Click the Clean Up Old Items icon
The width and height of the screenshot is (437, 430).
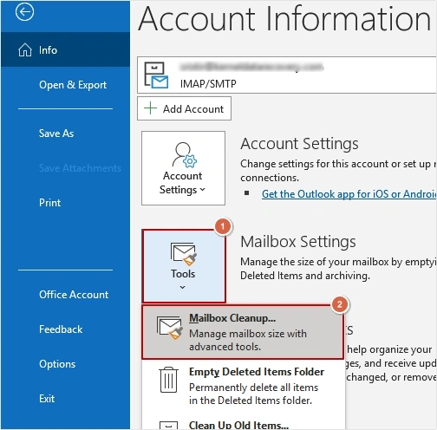click(x=168, y=426)
